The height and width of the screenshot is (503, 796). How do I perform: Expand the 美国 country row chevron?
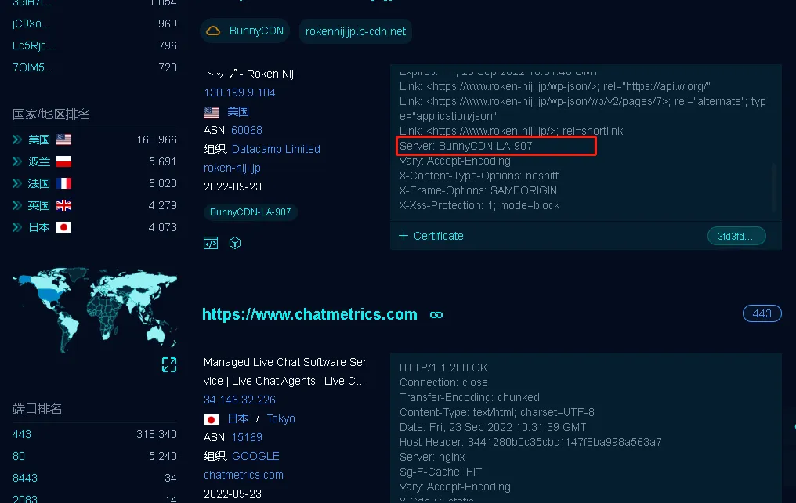17,139
